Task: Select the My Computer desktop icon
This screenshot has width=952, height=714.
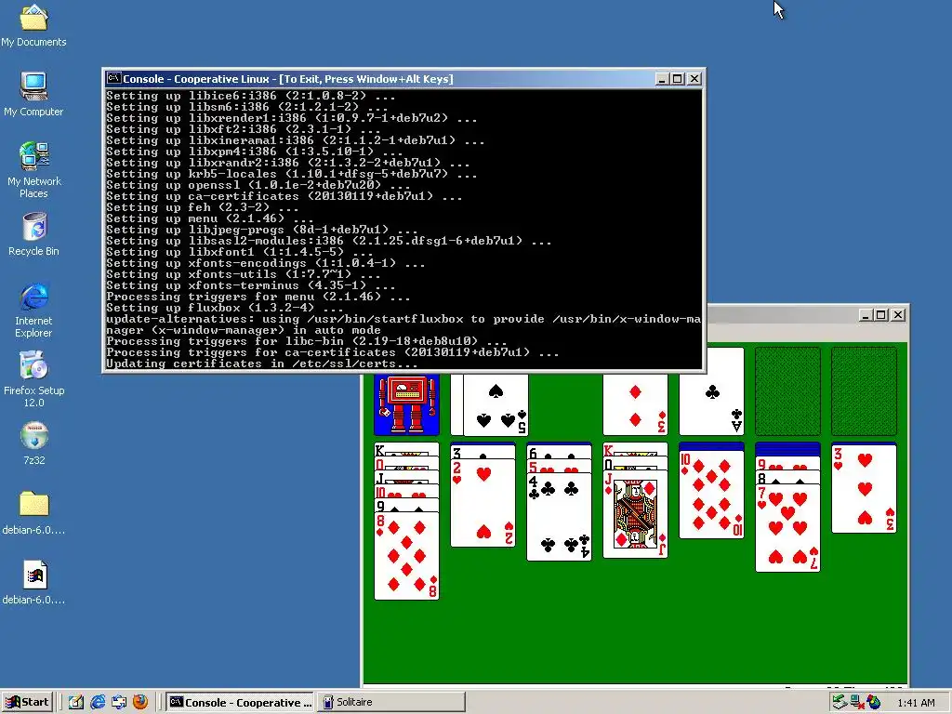Action: click(33, 94)
